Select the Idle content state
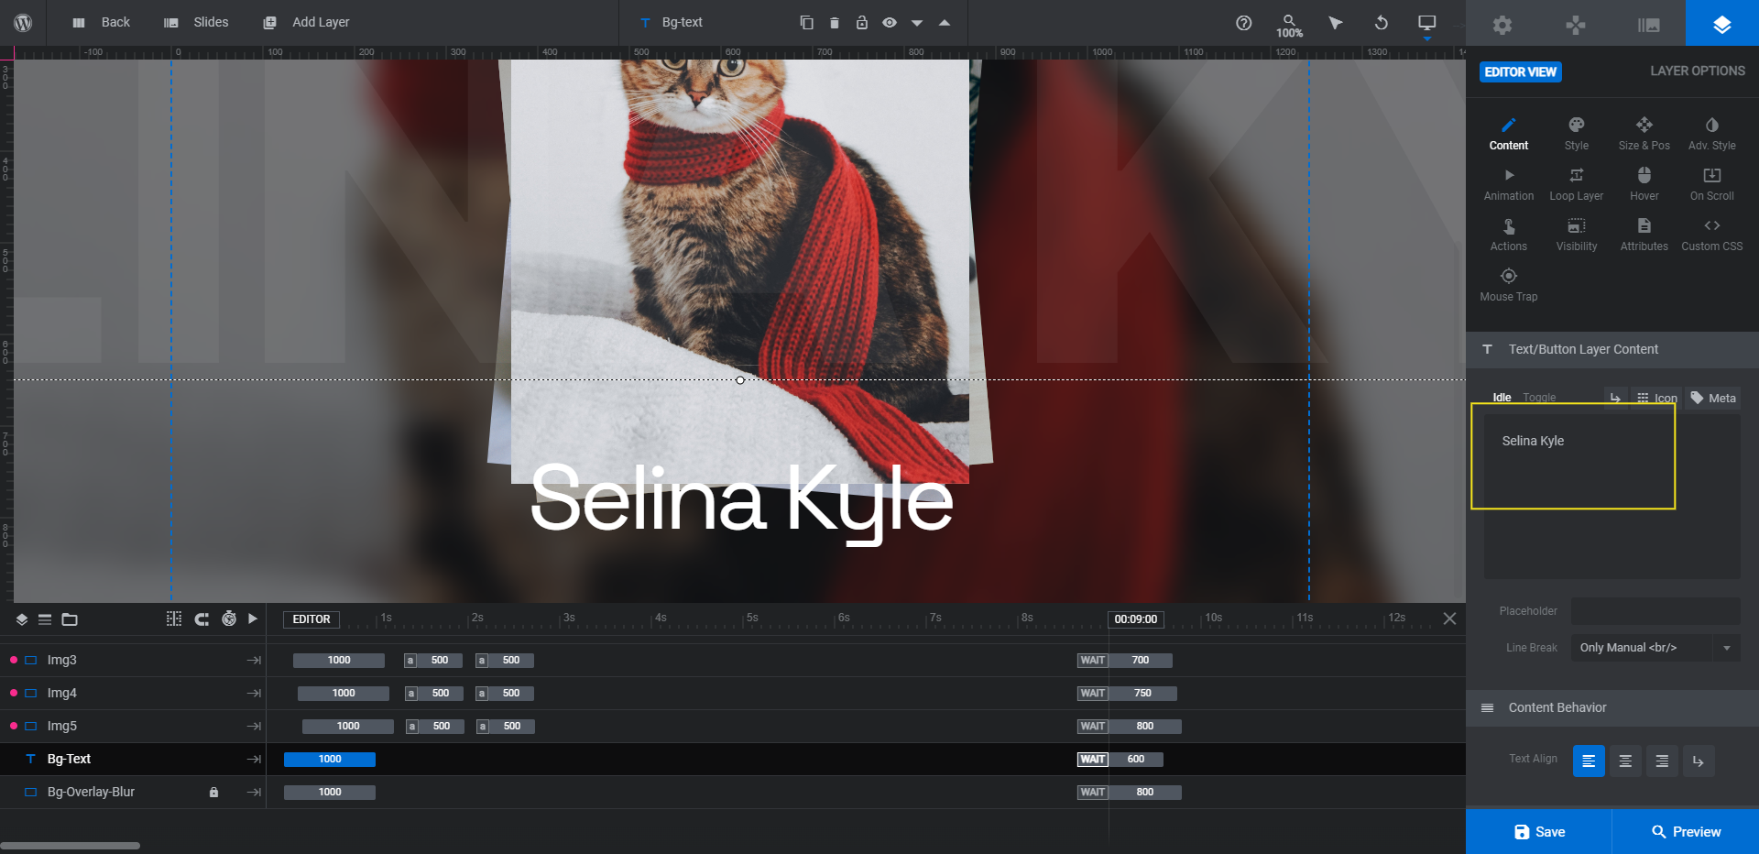Viewport: 1759px width, 854px height. coord(1502,398)
